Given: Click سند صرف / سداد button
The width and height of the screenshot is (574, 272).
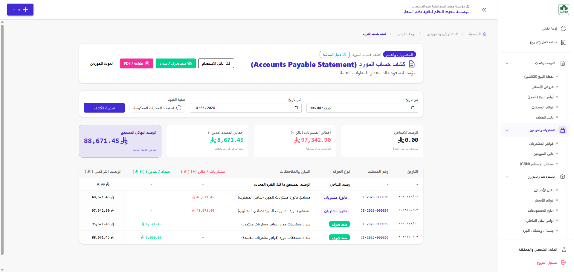Looking at the screenshot, I should point(176,63).
